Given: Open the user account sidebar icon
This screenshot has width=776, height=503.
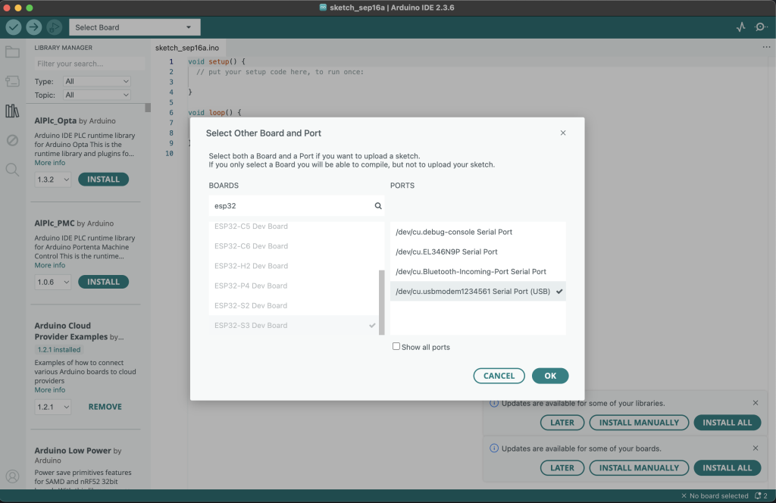Looking at the screenshot, I should [12, 476].
